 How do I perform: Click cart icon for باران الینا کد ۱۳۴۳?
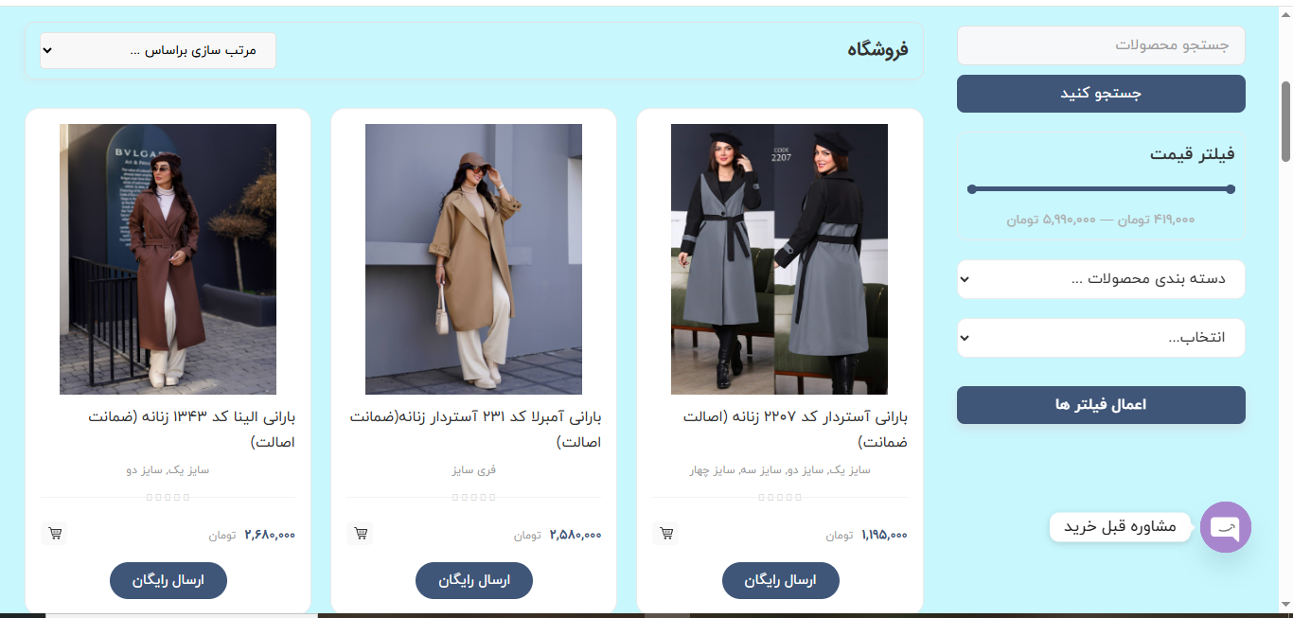(55, 534)
